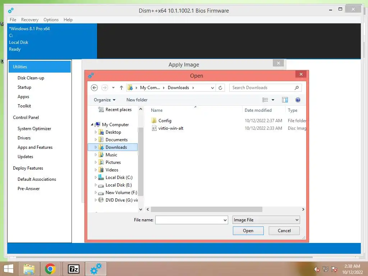Click Dism++ taskbar icon
Viewport: 368px width, 276px height.
96,269
